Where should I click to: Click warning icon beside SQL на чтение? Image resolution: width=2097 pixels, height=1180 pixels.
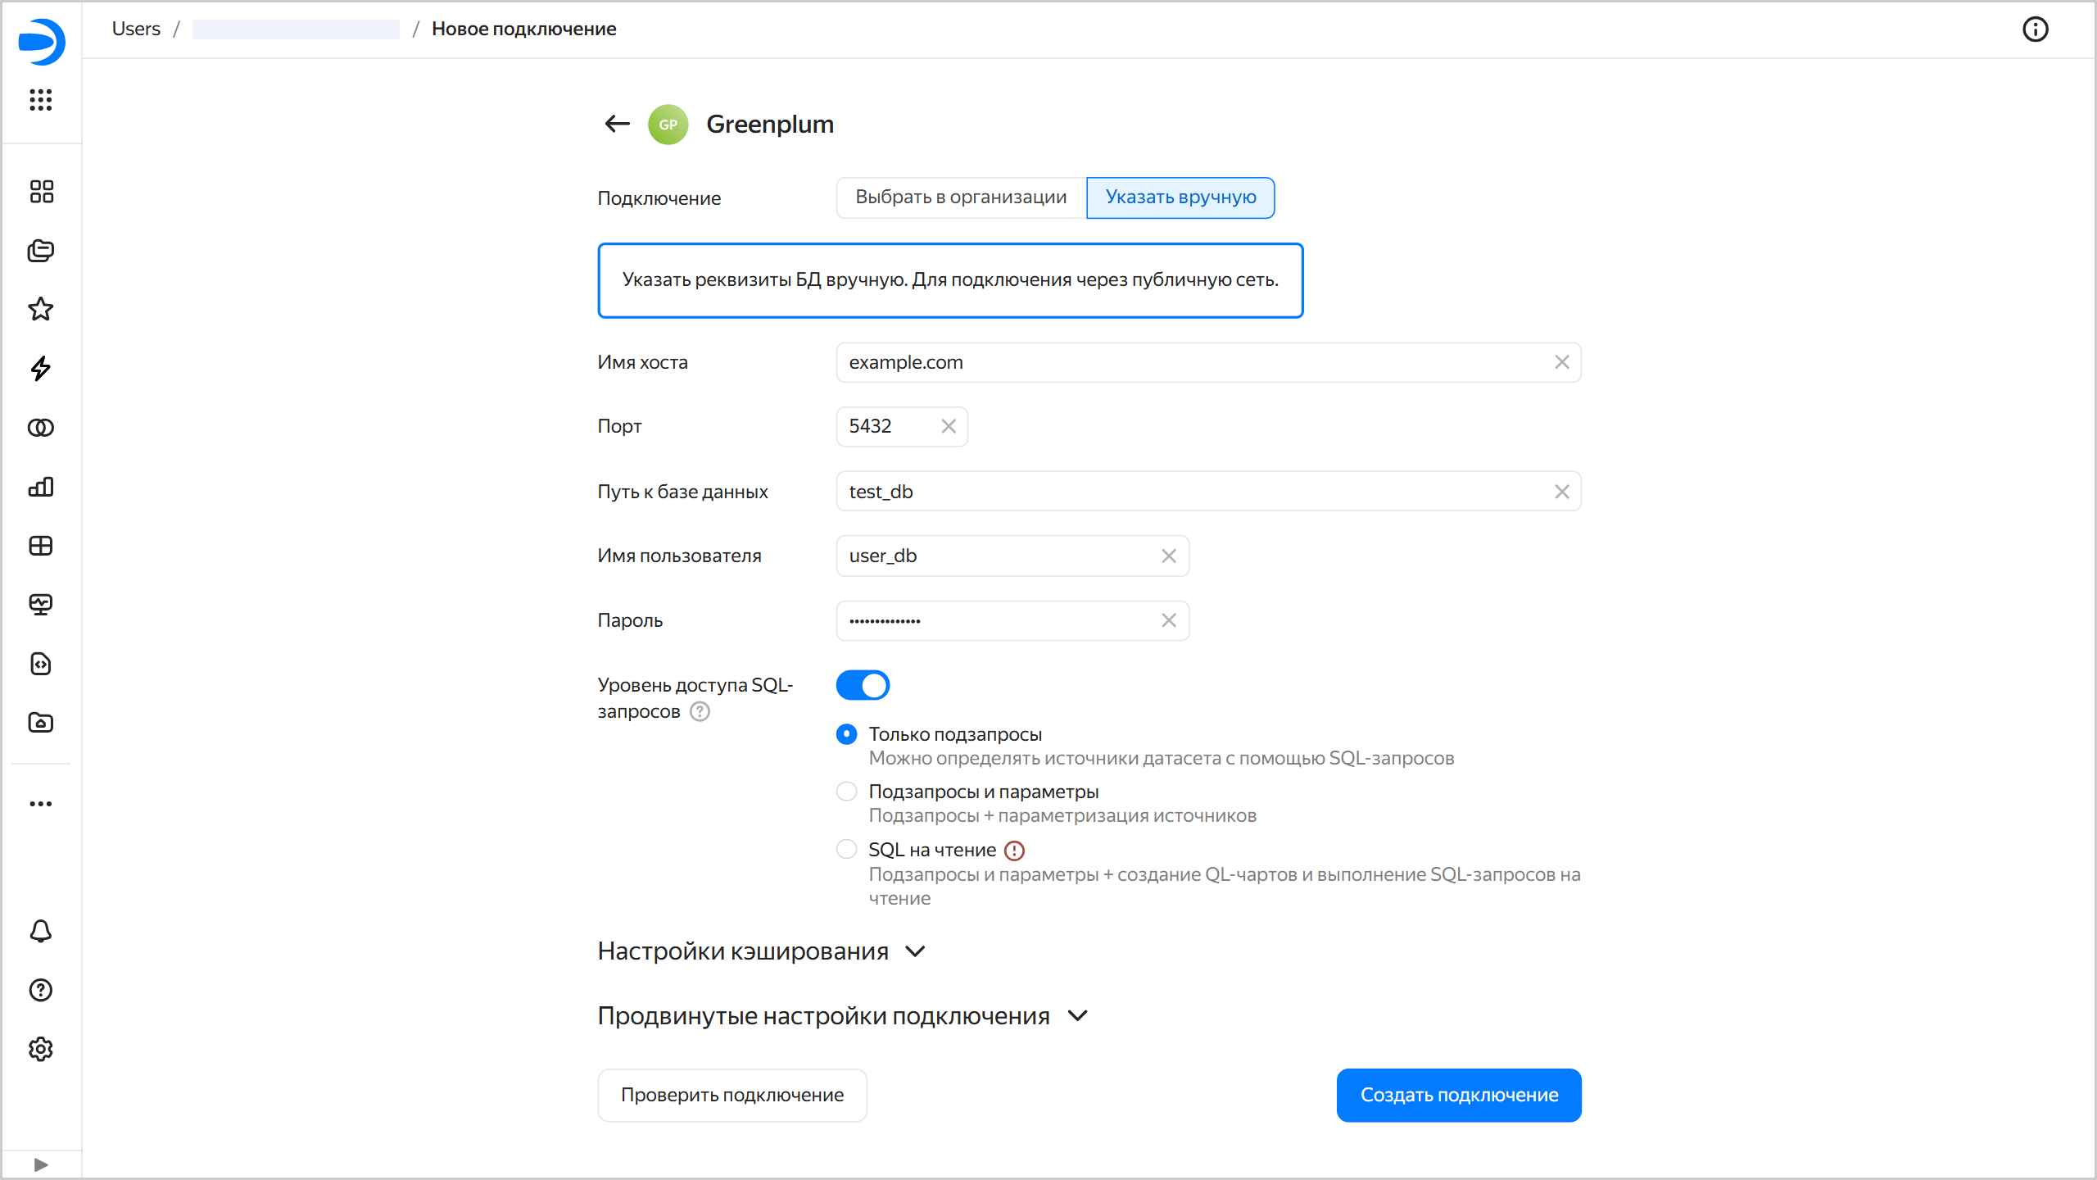[1014, 851]
